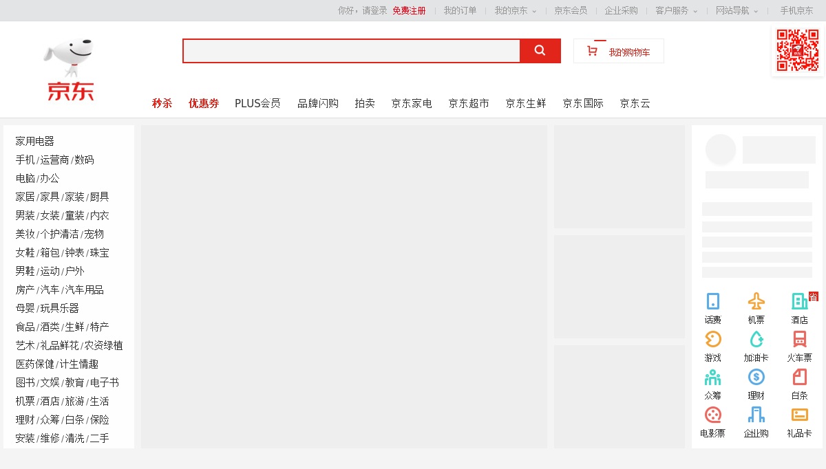The height and width of the screenshot is (469, 826).
Task: Open the 火车票 train ticket icon
Action: 800,339
